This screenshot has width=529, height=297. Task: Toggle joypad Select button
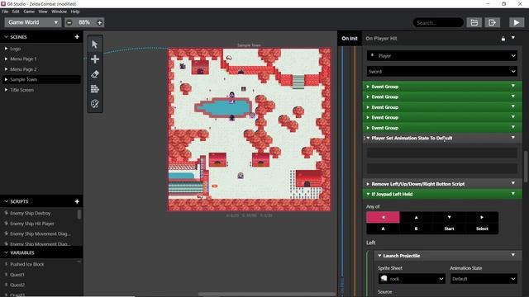coord(482,229)
